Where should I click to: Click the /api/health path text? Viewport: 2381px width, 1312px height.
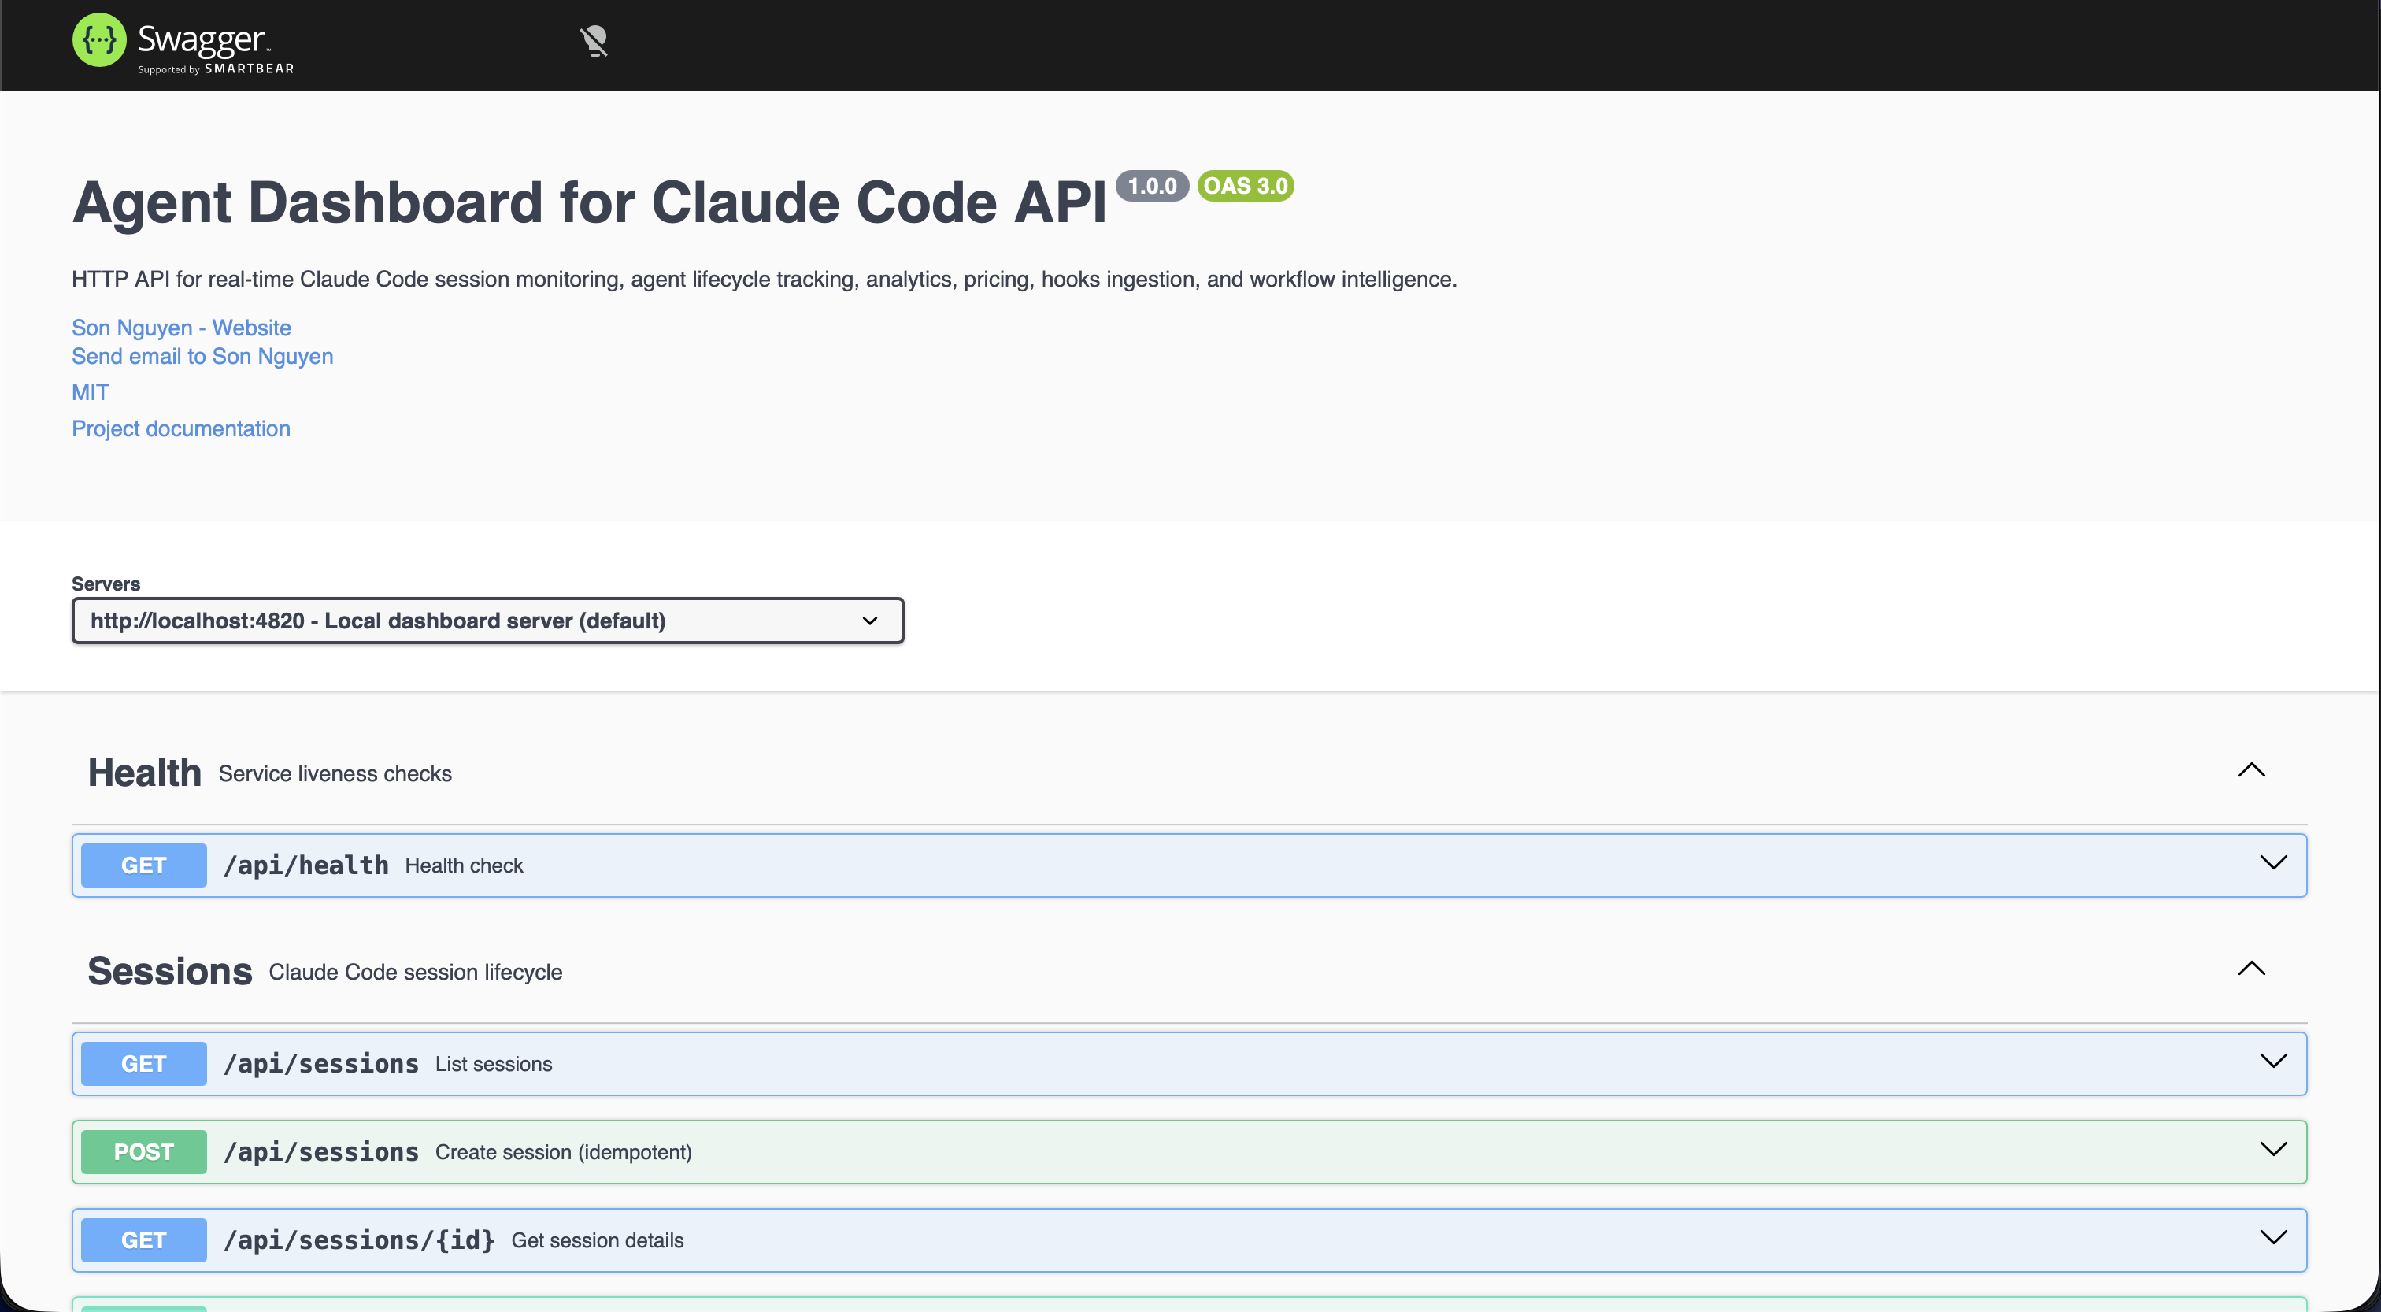pos(306,865)
